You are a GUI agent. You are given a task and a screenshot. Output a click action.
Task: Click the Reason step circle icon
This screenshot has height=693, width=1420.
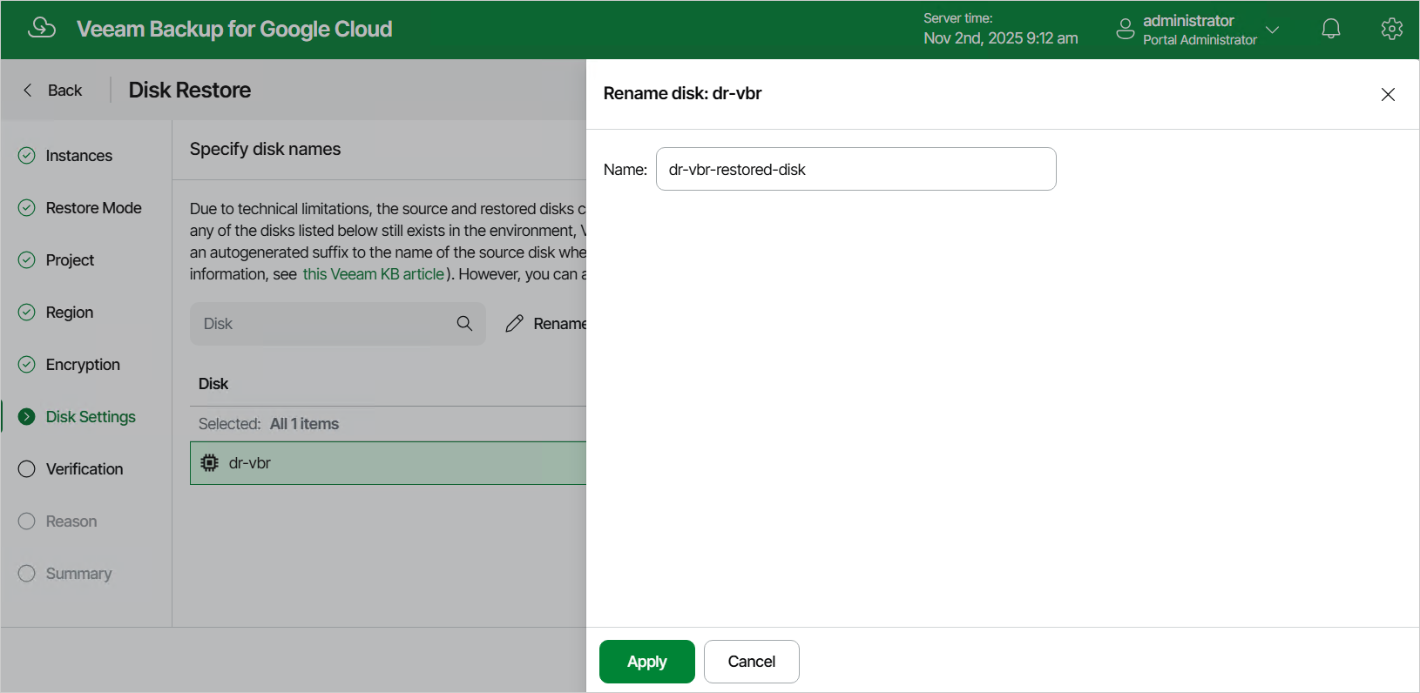tap(27, 521)
